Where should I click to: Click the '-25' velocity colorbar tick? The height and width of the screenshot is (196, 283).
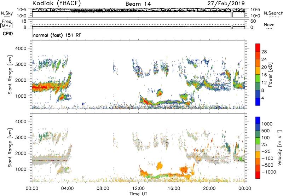[266, 151]
